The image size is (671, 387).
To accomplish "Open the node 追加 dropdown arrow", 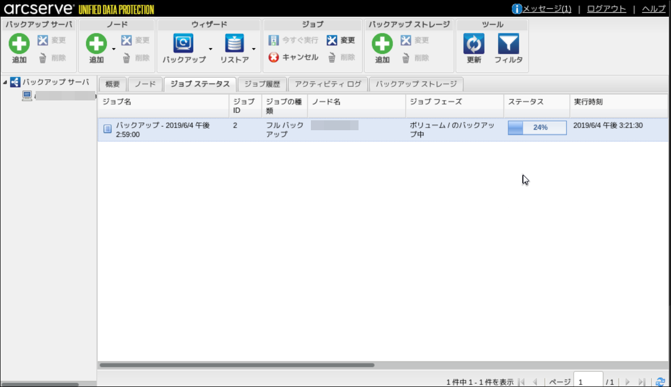I will click(x=114, y=49).
